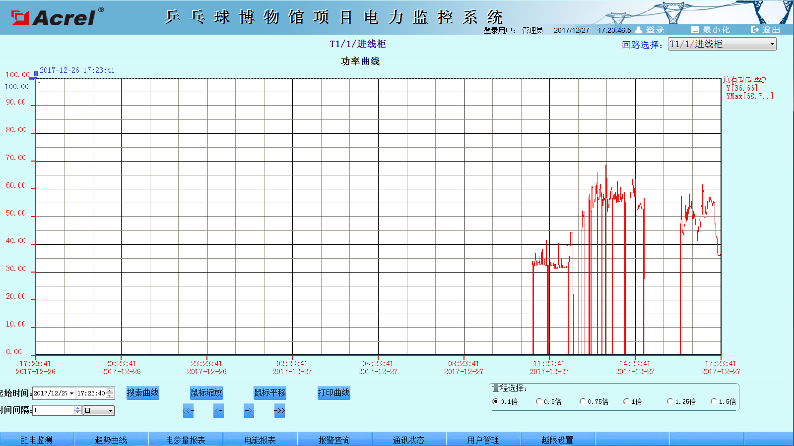Click the 总有功功率P legend label

(744, 80)
